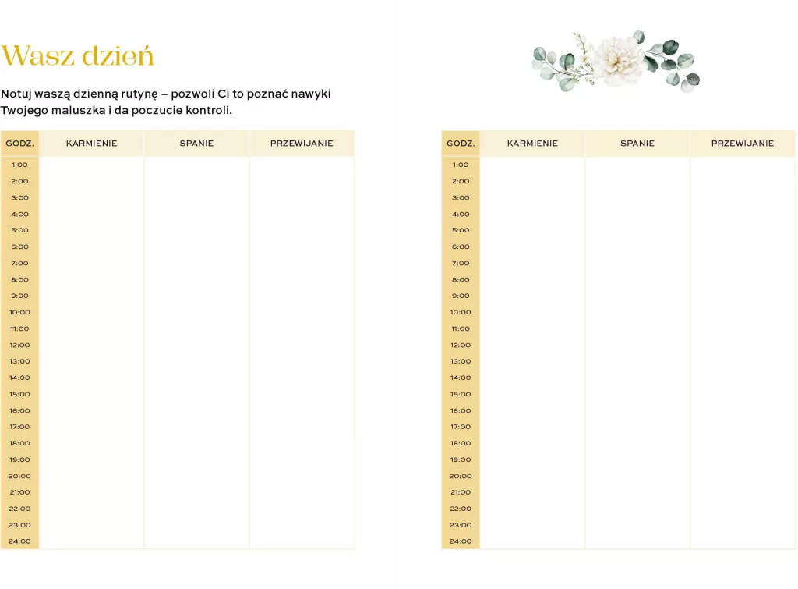Viewport: 798px width, 589px height.
Task: Select the left KARMIENIE column header
Action: (x=92, y=144)
